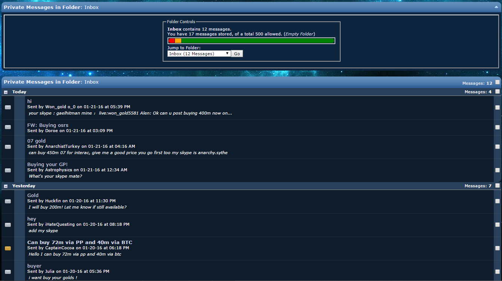This screenshot has width=502, height=281.
Task: Click envelope icon next to 'buyer' message
Action: (8, 272)
